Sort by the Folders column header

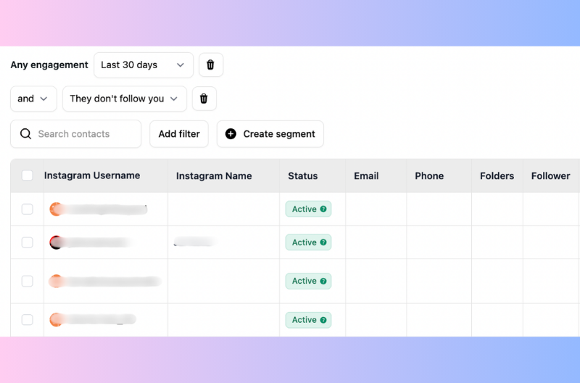[497, 176]
